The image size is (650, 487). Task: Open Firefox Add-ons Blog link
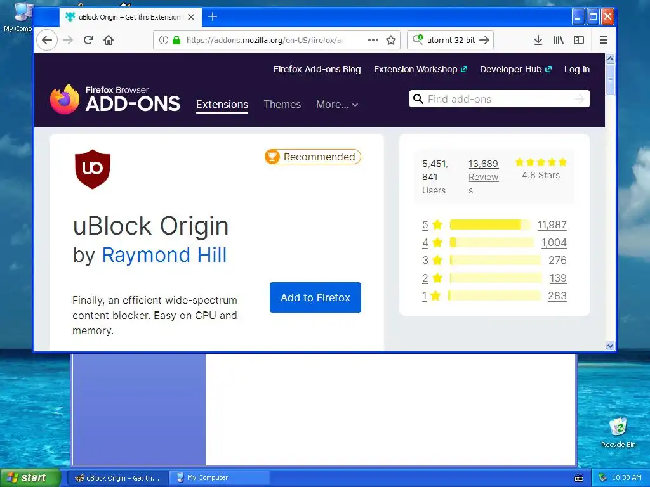(317, 69)
